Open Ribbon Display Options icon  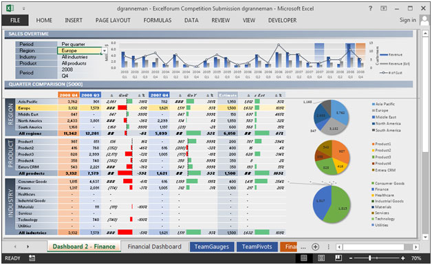pyautogui.click(x=384, y=8)
